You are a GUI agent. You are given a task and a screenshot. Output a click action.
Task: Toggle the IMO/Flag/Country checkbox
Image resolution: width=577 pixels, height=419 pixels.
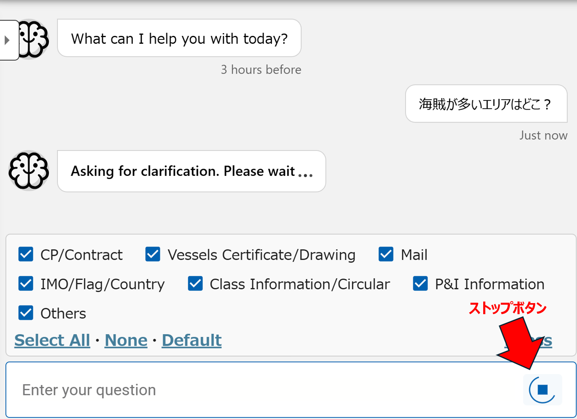point(26,284)
